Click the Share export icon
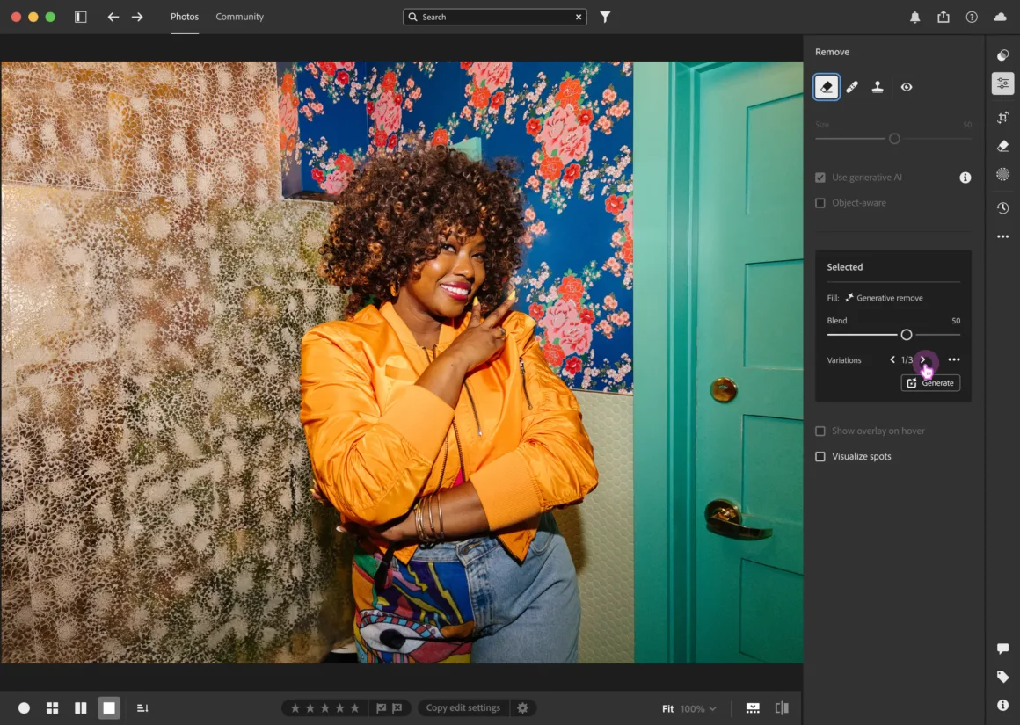This screenshot has height=725, width=1020. (x=943, y=17)
